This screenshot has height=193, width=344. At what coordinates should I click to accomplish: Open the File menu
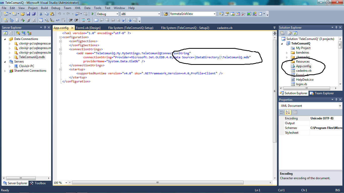[4, 8]
